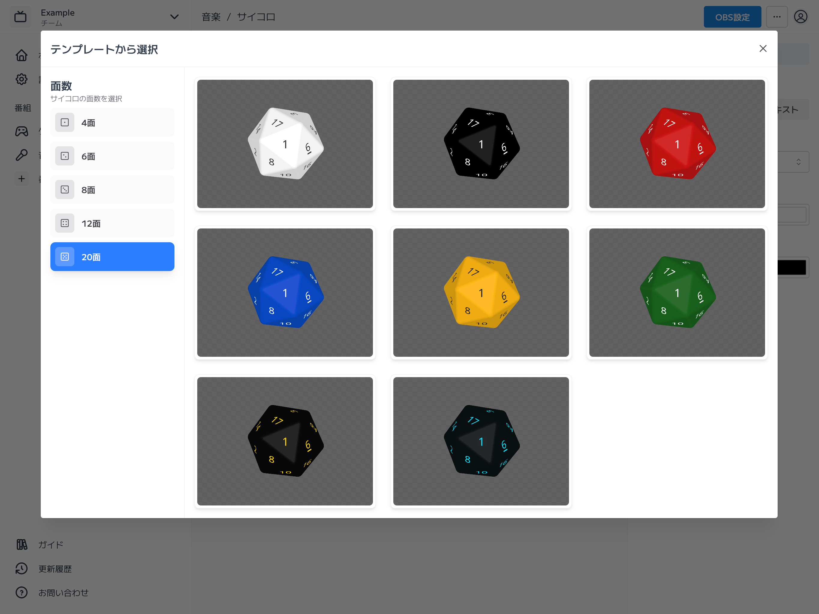Choose the red 20-sided dice template
This screenshot has width=819, height=614.
(x=676, y=144)
